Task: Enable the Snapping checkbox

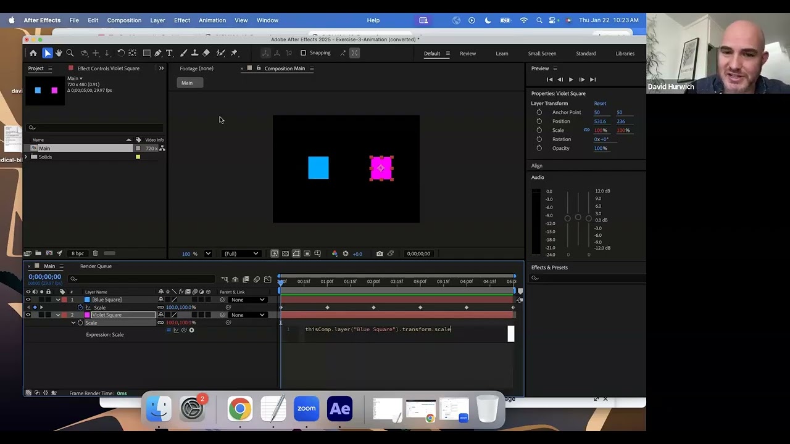Action: pos(303,53)
